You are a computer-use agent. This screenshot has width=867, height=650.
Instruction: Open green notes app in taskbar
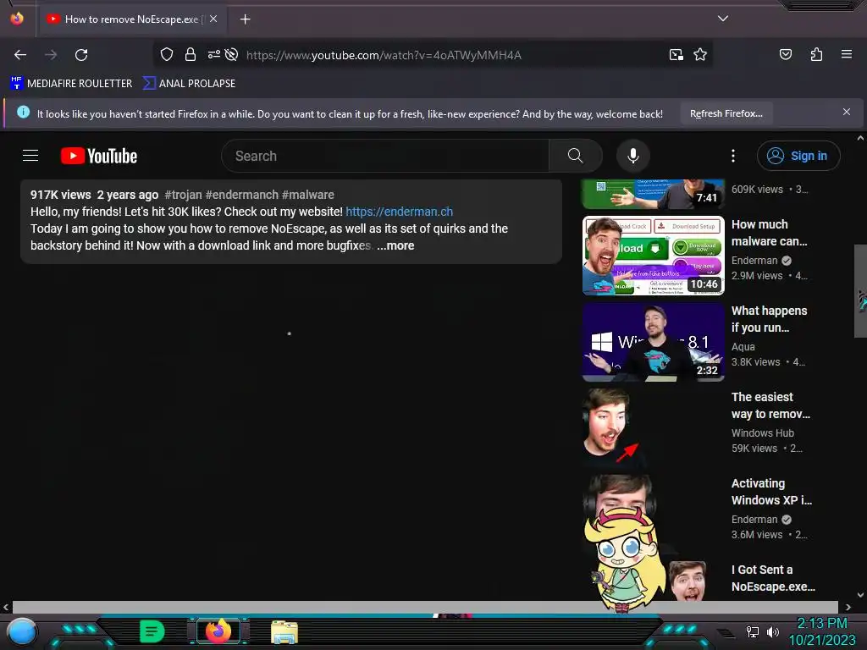pyautogui.click(x=152, y=631)
